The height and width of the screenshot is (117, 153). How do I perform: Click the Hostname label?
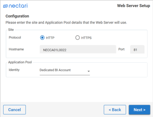tap(16, 49)
